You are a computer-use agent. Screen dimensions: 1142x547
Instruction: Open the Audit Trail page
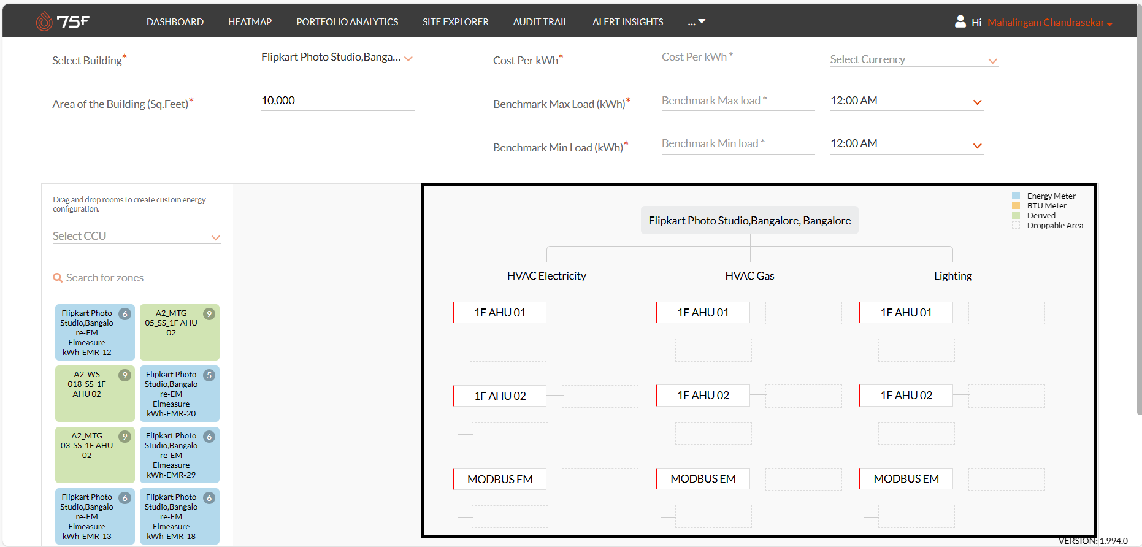click(540, 21)
